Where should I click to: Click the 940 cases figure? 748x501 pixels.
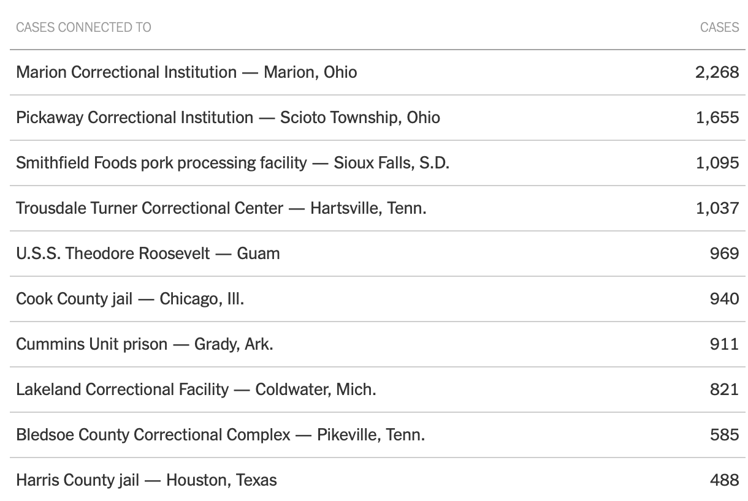pos(724,299)
